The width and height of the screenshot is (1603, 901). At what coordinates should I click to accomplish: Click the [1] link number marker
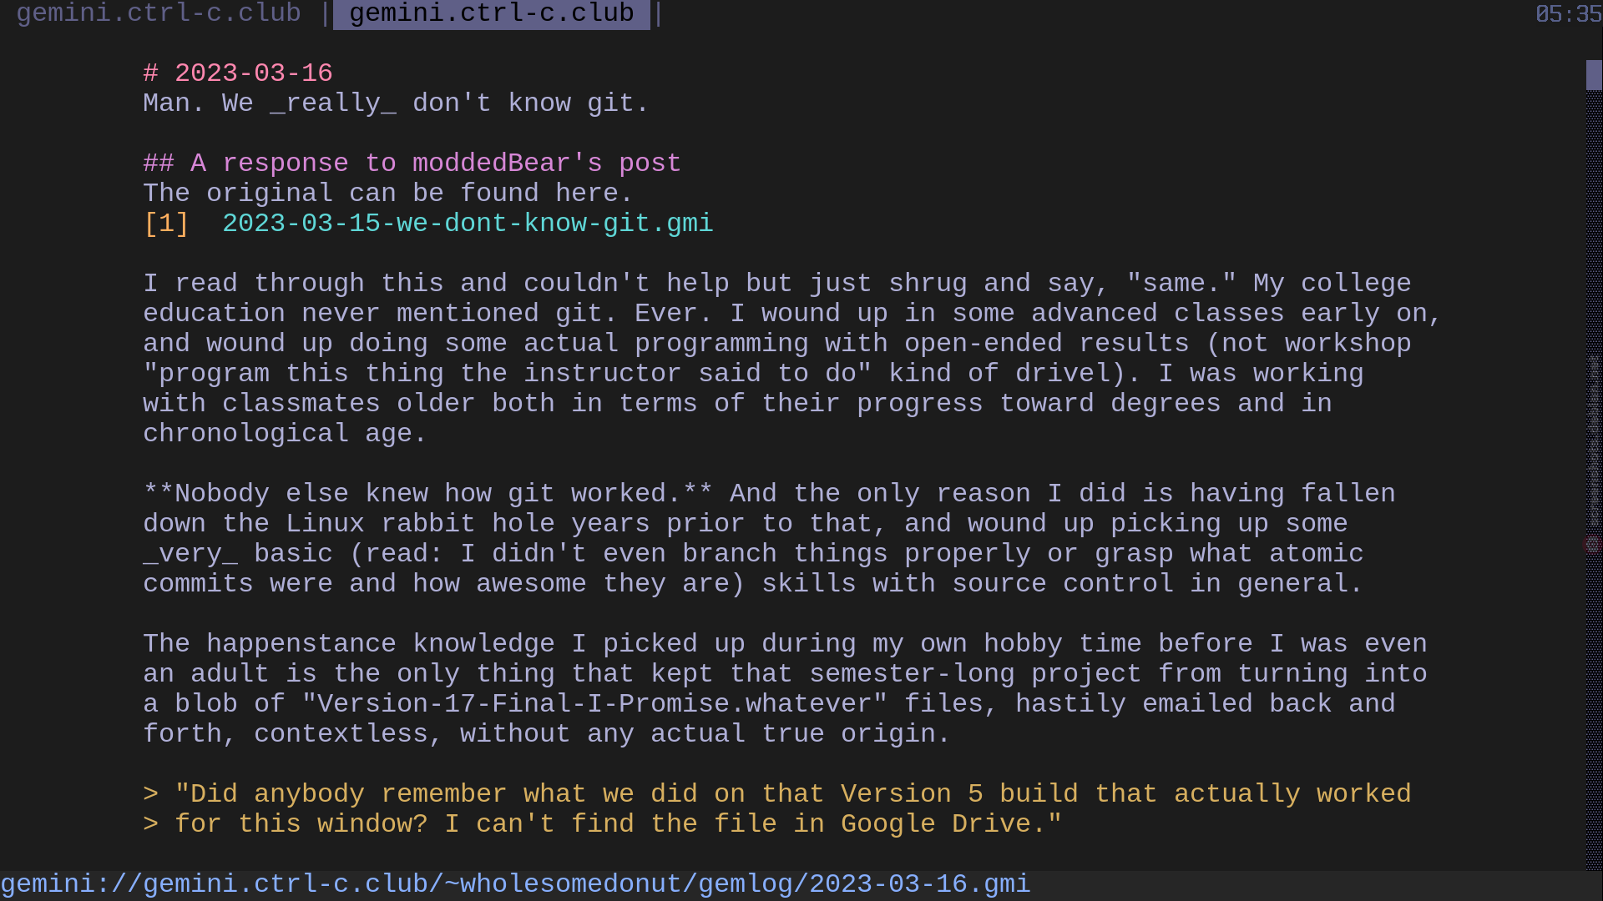pos(166,224)
